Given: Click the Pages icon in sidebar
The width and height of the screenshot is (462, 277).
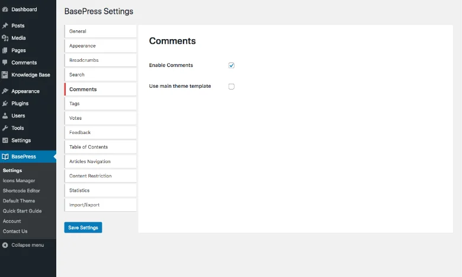Looking at the screenshot, I should 5,50.
